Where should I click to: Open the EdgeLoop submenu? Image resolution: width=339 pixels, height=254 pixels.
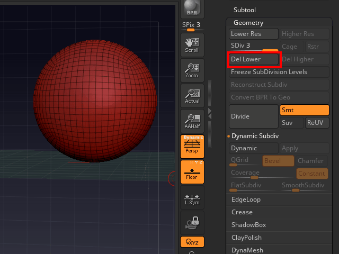246,199
